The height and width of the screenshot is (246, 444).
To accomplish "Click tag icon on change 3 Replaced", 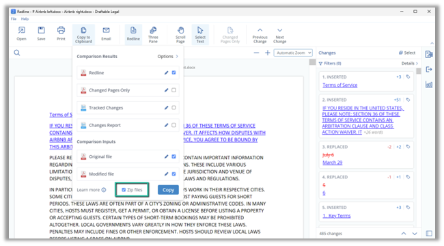I will point(408,147).
